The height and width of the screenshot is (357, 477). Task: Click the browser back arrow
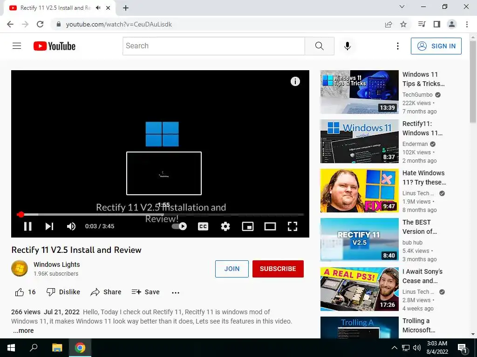click(10, 24)
